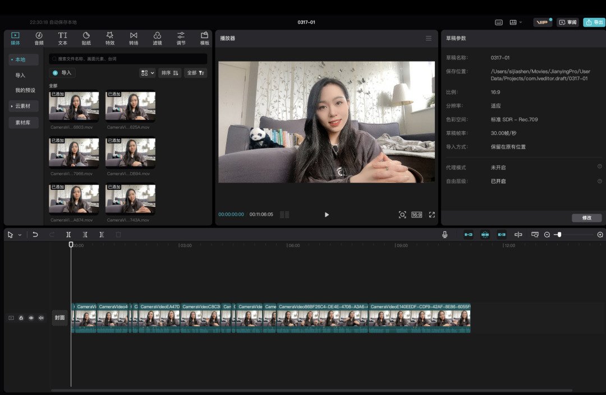Mute the main video track
The width and height of the screenshot is (606, 395).
41,318
